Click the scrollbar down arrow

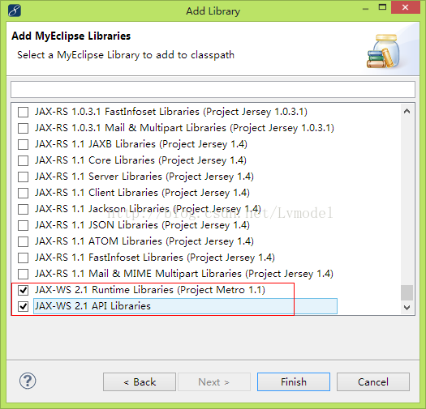pos(407,308)
